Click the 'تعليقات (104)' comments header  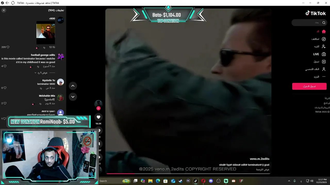[56, 10]
